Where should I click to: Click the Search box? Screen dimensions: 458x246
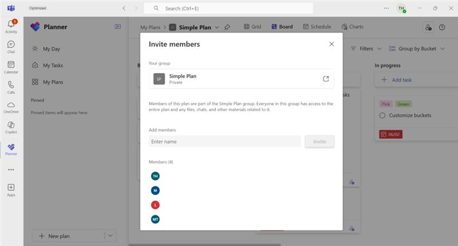click(228, 9)
